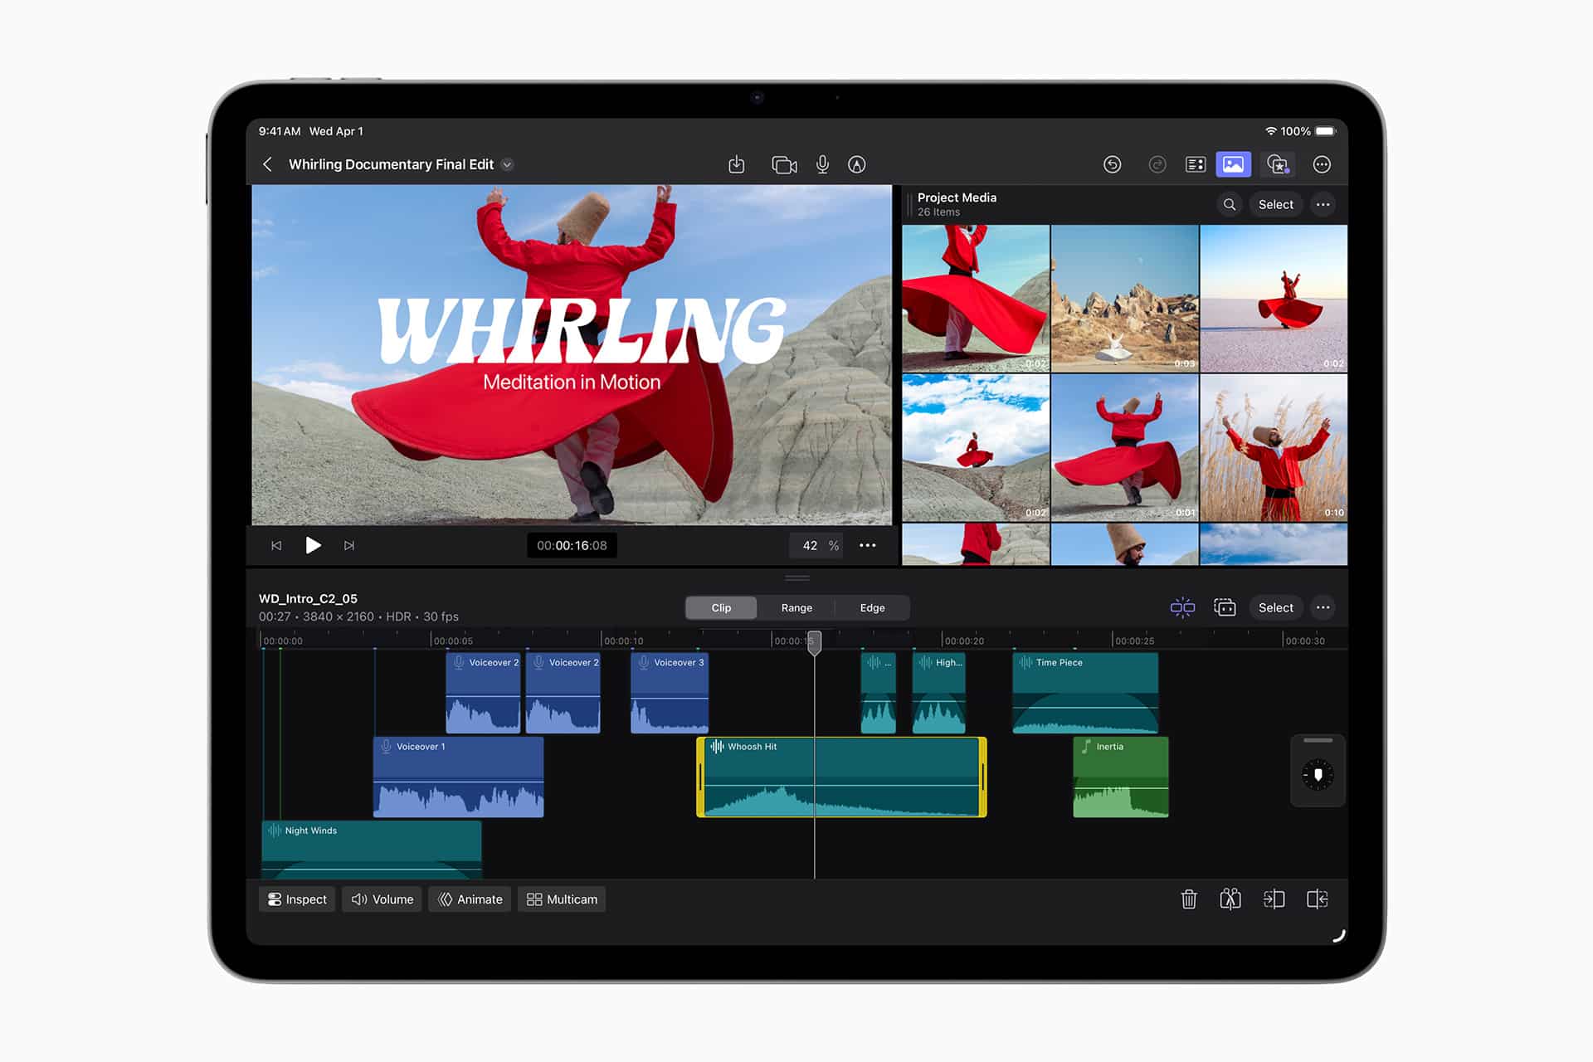This screenshot has width=1593, height=1062.
Task: Check the Wi-Fi status icon
Action: coord(1270,131)
